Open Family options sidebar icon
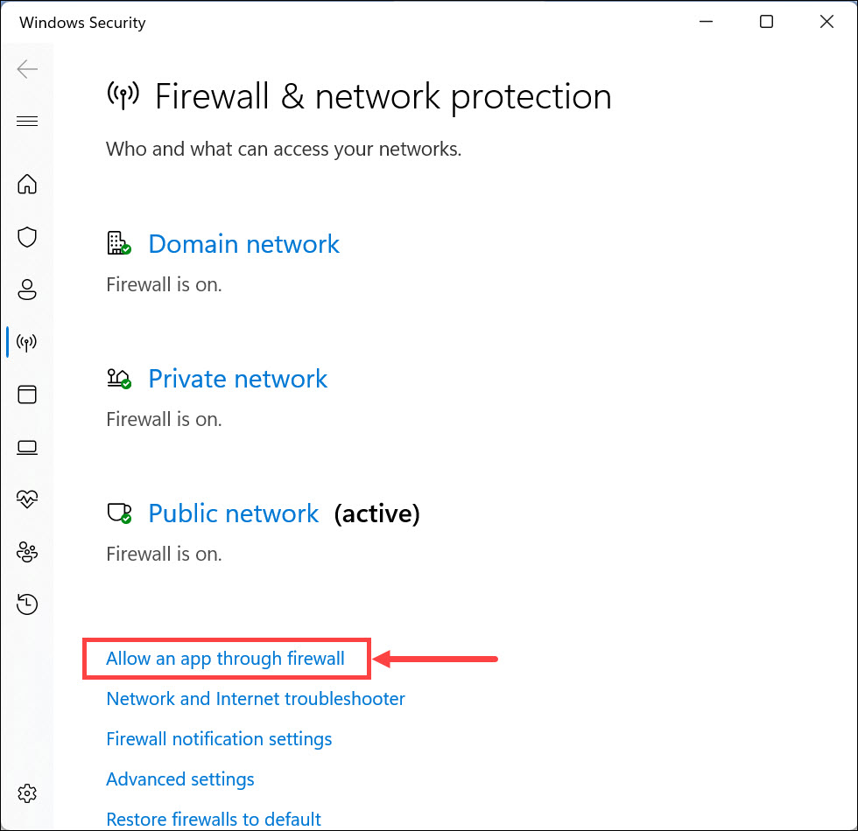This screenshot has width=858, height=831. [27, 552]
